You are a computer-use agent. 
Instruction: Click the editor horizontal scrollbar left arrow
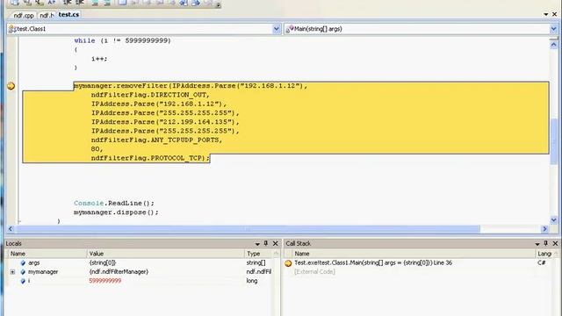(11, 228)
